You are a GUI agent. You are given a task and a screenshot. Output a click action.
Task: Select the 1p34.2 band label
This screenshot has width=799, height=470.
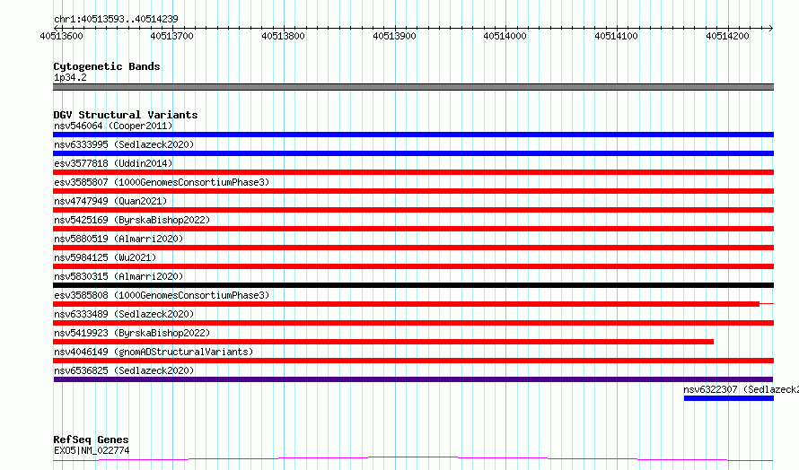pos(70,77)
